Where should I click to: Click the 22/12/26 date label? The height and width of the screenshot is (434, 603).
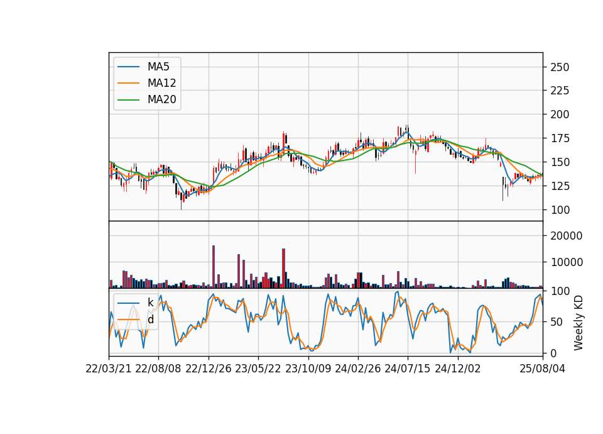(x=209, y=369)
